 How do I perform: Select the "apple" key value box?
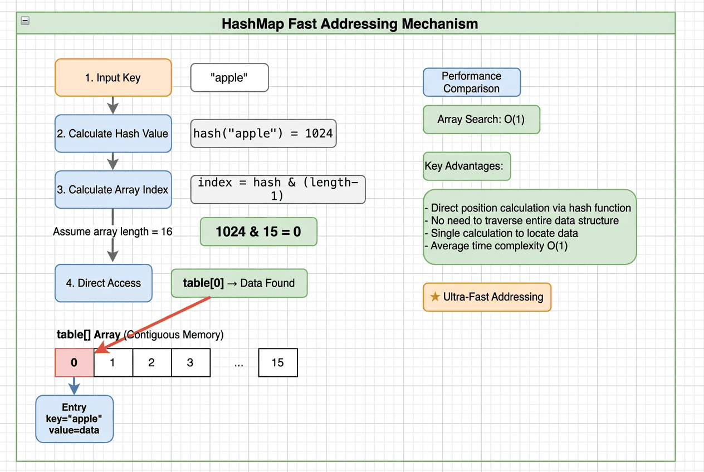(x=229, y=78)
